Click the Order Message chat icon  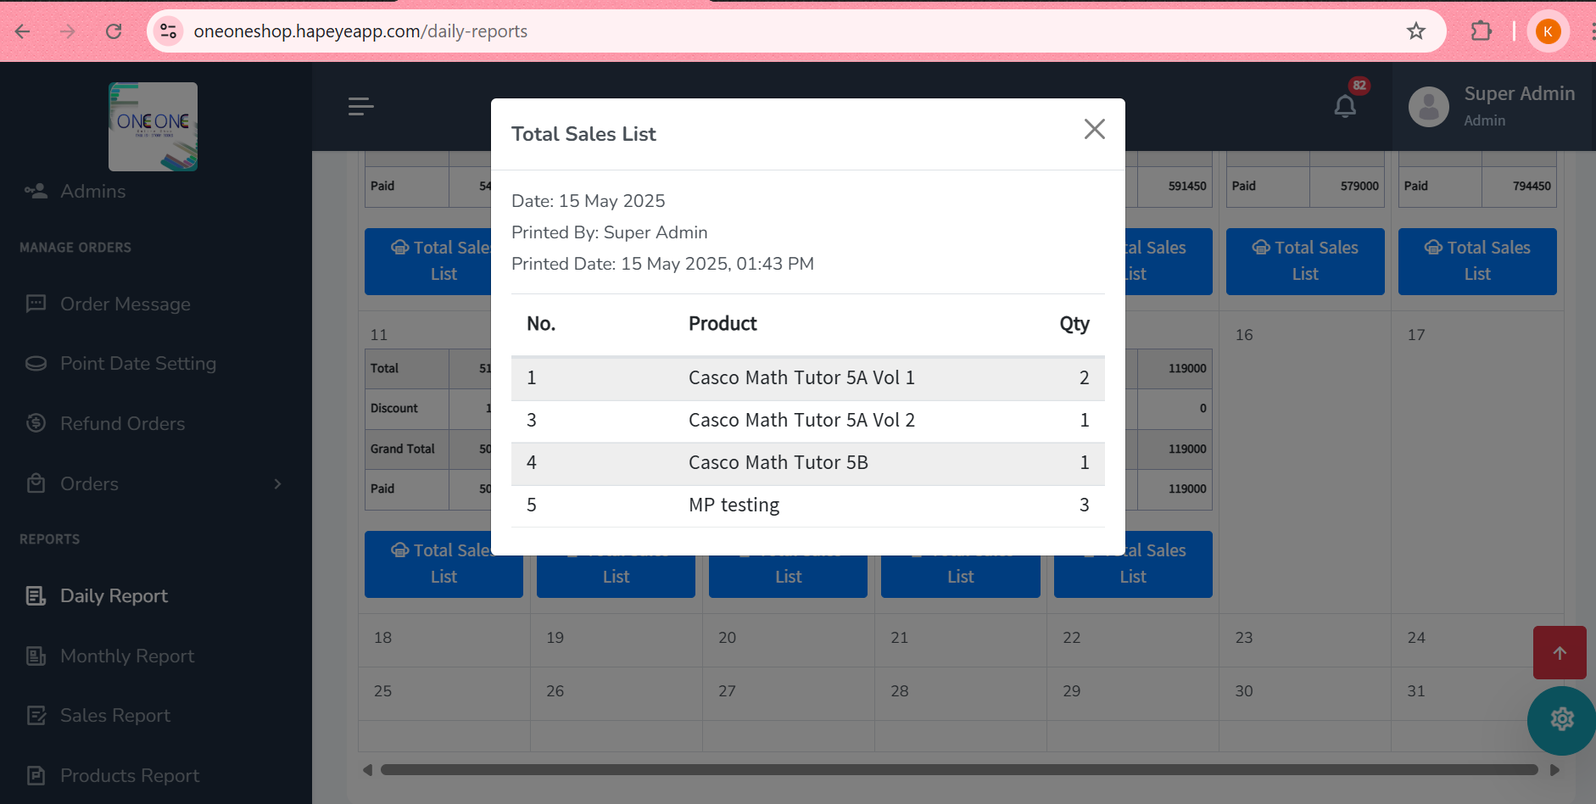[36, 304]
